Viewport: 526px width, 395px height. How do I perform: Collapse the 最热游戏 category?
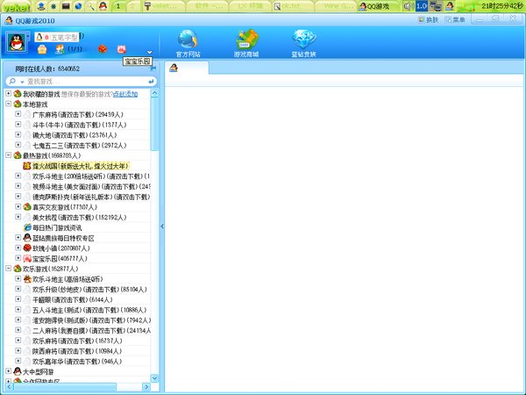(8, 155)
